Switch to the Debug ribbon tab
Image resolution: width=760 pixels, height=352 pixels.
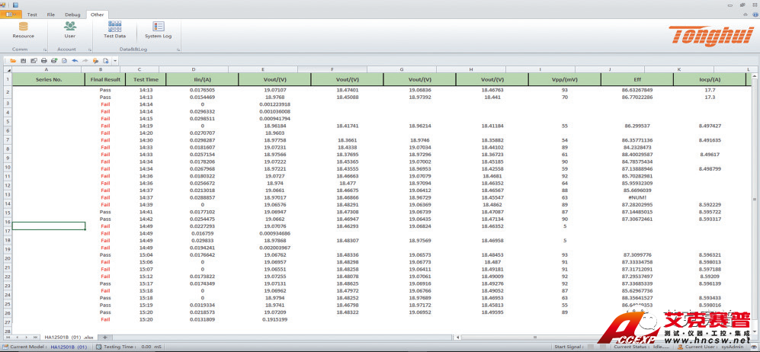pyautogui.click(x=72, y=14)
